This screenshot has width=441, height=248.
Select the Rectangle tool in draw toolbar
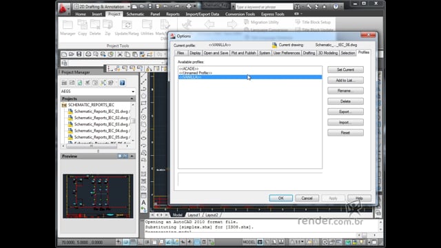144,103
